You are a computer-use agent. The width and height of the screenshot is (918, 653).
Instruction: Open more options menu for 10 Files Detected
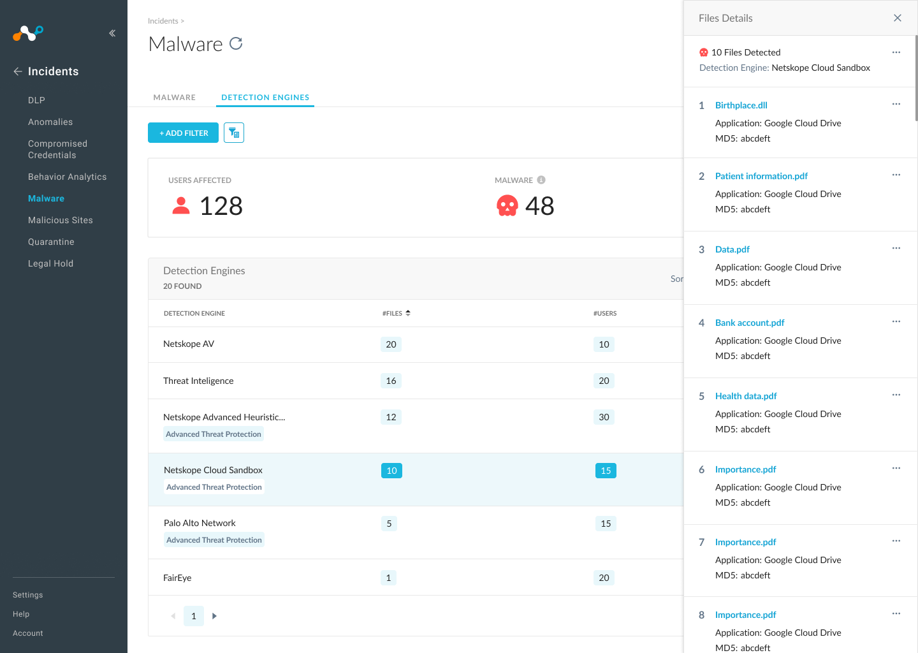(896, 52)
